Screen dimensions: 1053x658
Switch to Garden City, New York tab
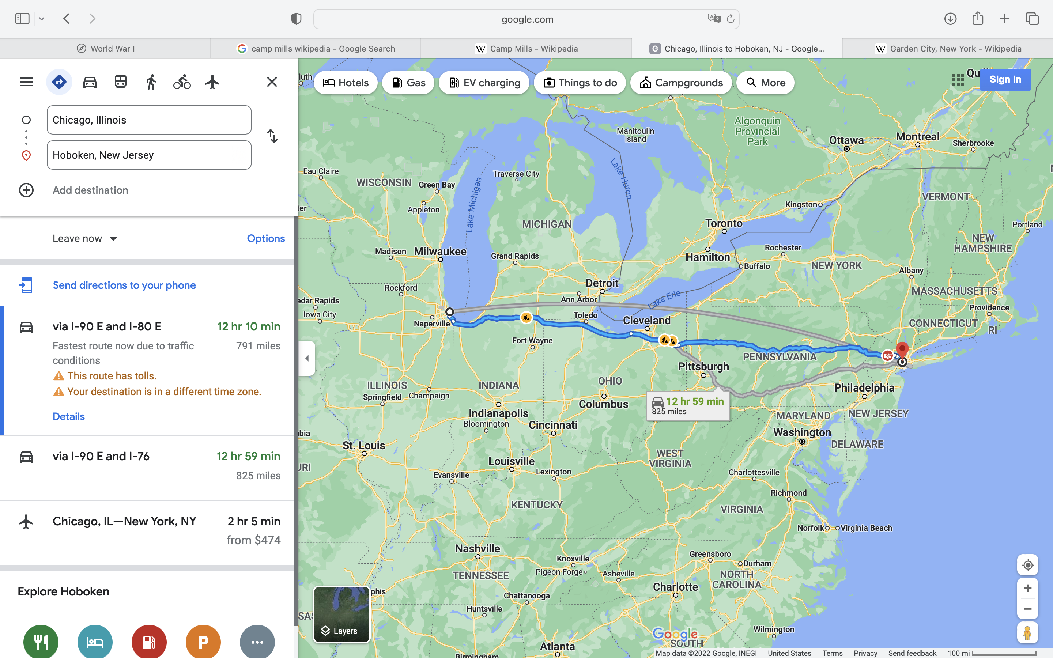click(x=948, y=49)
